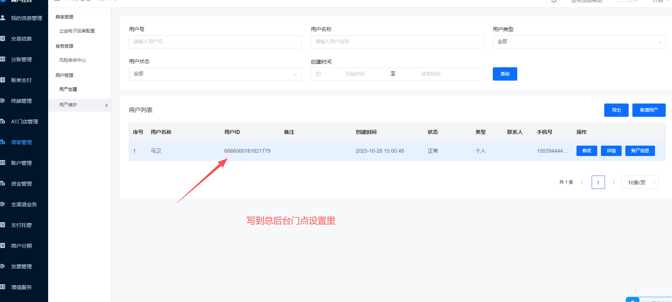The width and height of the screenshot is (672, 302).
Task: Click the terminal icon beside 终端管理
Action: [x=3, y=101]
